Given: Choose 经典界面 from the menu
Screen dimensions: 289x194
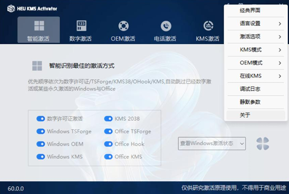Looking at the screenshot, I should (x=256, y=11).
